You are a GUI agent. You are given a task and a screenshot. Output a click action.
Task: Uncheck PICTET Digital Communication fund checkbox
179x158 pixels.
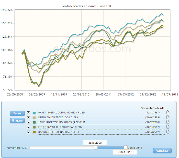(28, 112)
